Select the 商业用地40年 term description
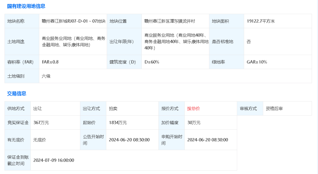Image resolution: width=318 pixels, height=174 pixels. coord(177,42)
